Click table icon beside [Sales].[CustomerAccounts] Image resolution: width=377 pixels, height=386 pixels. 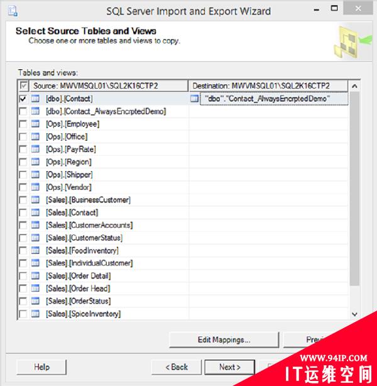(x=35, y=225)
